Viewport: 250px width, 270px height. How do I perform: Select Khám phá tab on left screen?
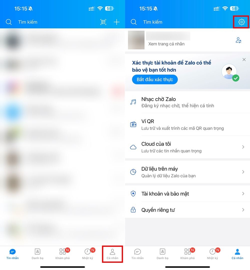click(x=62, y=254)
